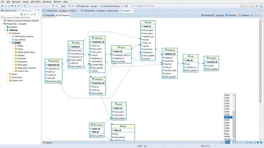The width and height of the screenshot is (264, 148).
Task: Click the timezone AEST status item
Action: tap(139, 146)
